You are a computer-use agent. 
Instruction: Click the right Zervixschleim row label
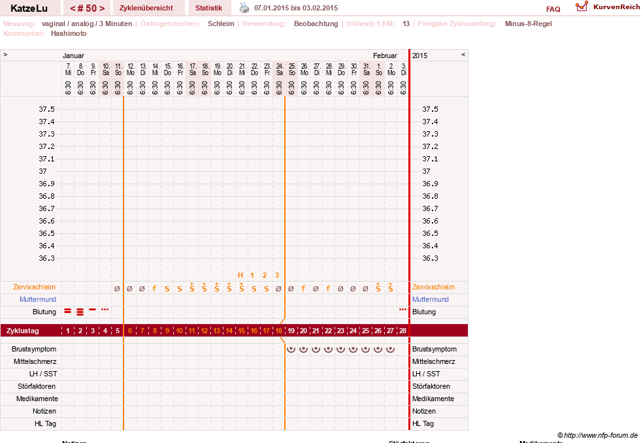433,287
